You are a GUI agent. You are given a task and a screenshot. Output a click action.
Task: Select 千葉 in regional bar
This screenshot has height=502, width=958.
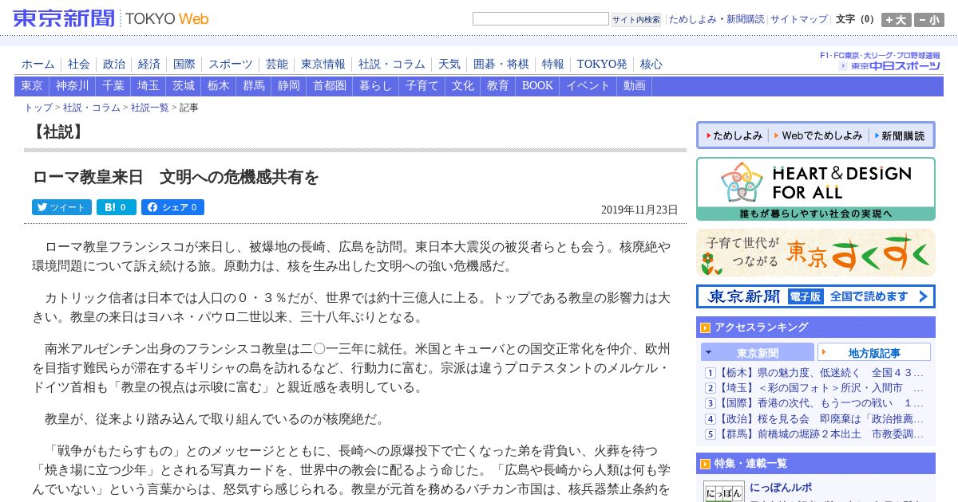coord(113,86)
